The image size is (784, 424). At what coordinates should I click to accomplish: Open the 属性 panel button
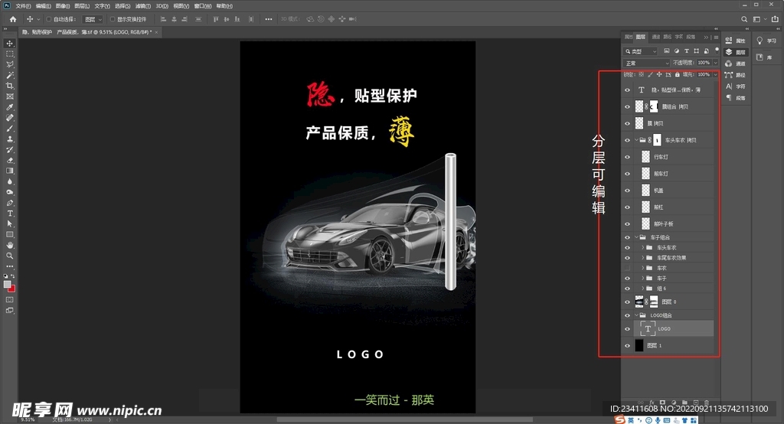(x=736, y=41)
